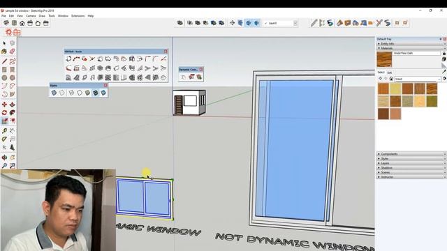Open the Wood material library dropdown
This screenshot has height=251, width=447.
click(418, 79)
